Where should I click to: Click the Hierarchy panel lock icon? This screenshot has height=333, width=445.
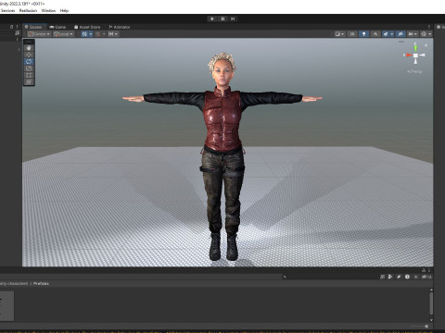tap(11, 27)
